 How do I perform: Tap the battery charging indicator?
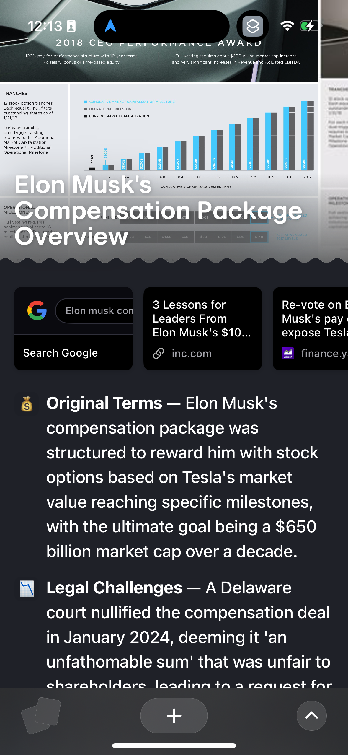coord(309,26)
